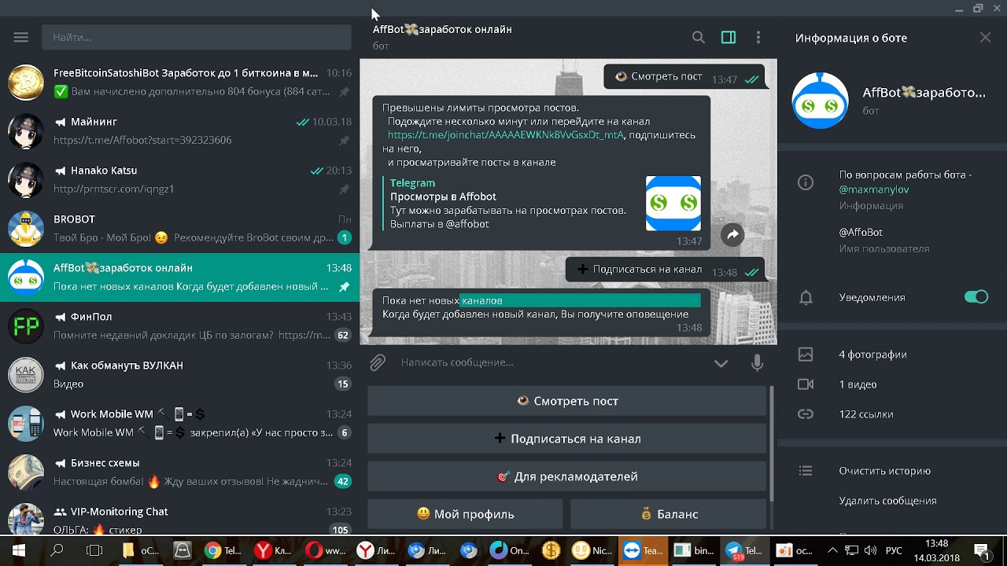The height and width of the screenshot is (566, 1007).
Task: Click the unread badge 62 on ФинПол
Action: (343, 336)
